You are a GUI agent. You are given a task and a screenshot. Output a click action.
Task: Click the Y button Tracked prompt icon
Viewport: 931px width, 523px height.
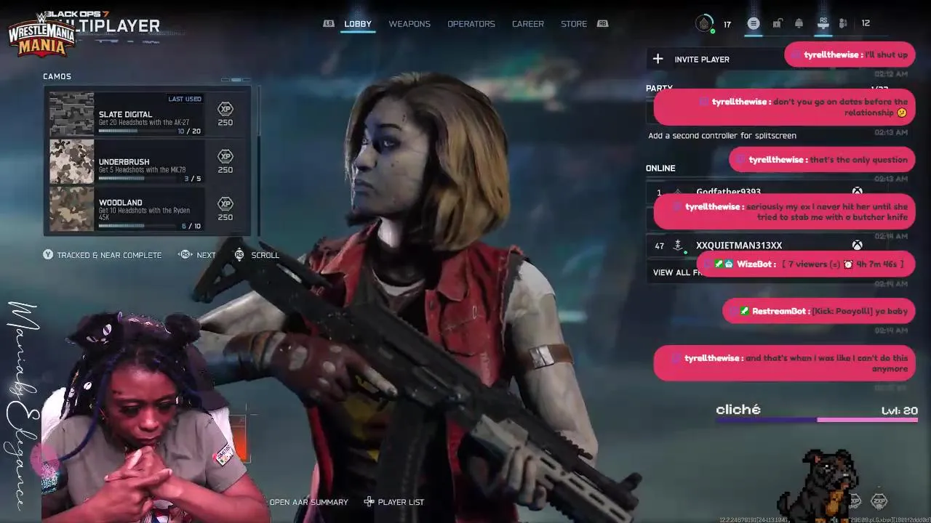(x=48, y=255)
